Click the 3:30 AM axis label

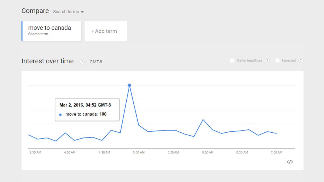35,152
